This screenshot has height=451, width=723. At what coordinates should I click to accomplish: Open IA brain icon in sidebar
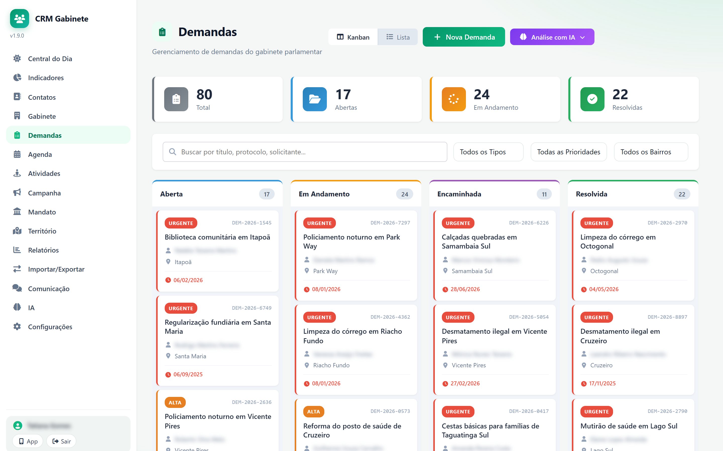[17, 307]
